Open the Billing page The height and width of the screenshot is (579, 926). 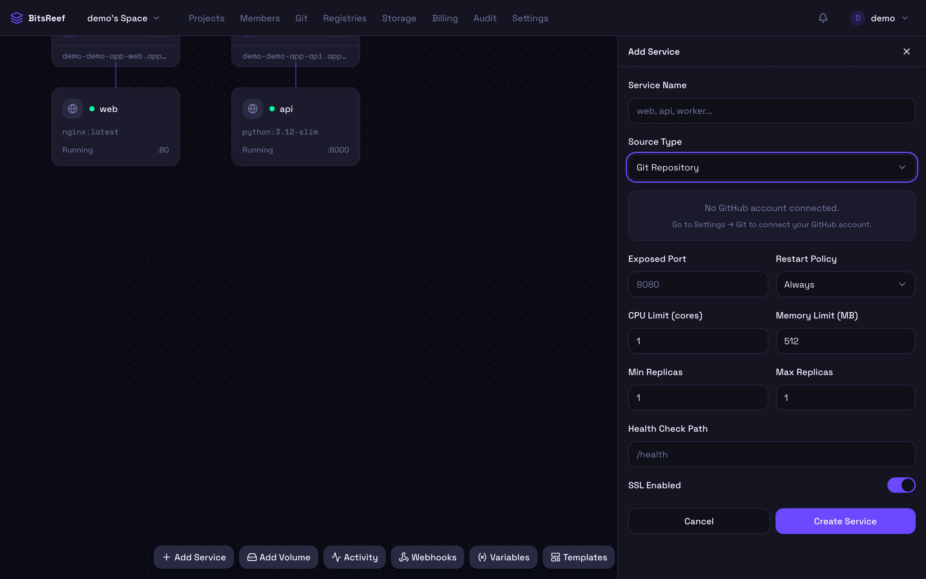(x=445, y=18)
